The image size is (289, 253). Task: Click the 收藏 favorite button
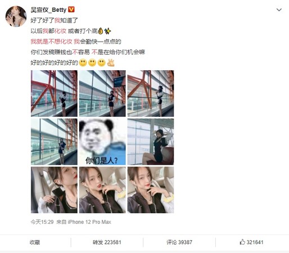click(35, 242)
